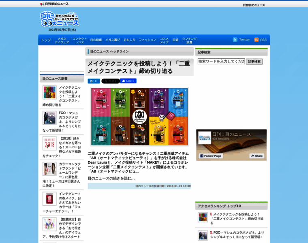
Task: Open ranking 2 FGO・マシュのコラボメガネ link
Action: 237,235
